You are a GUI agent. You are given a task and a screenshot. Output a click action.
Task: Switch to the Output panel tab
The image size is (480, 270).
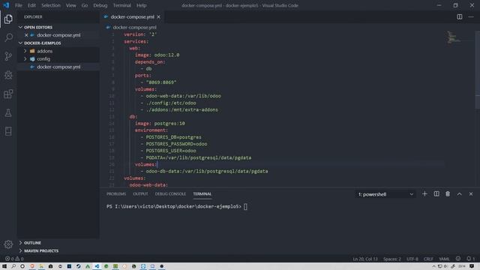(140, 194)
